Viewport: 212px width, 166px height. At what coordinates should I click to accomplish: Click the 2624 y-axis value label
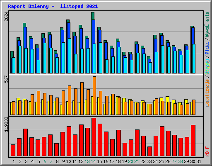(6, 16)
